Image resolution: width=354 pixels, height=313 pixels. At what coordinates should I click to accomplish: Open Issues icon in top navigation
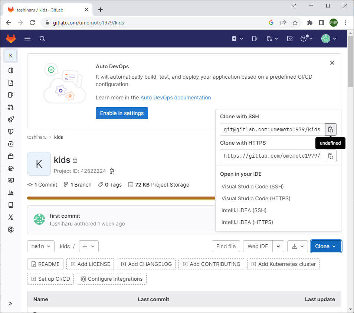(255, 39)
